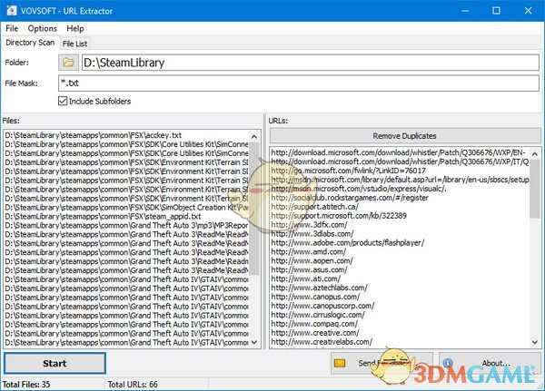Click the About... button

[x=490, y=363]
